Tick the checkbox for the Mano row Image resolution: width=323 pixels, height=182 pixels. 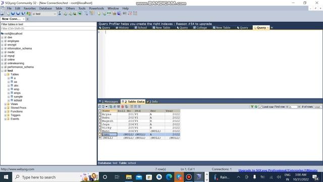100,131
